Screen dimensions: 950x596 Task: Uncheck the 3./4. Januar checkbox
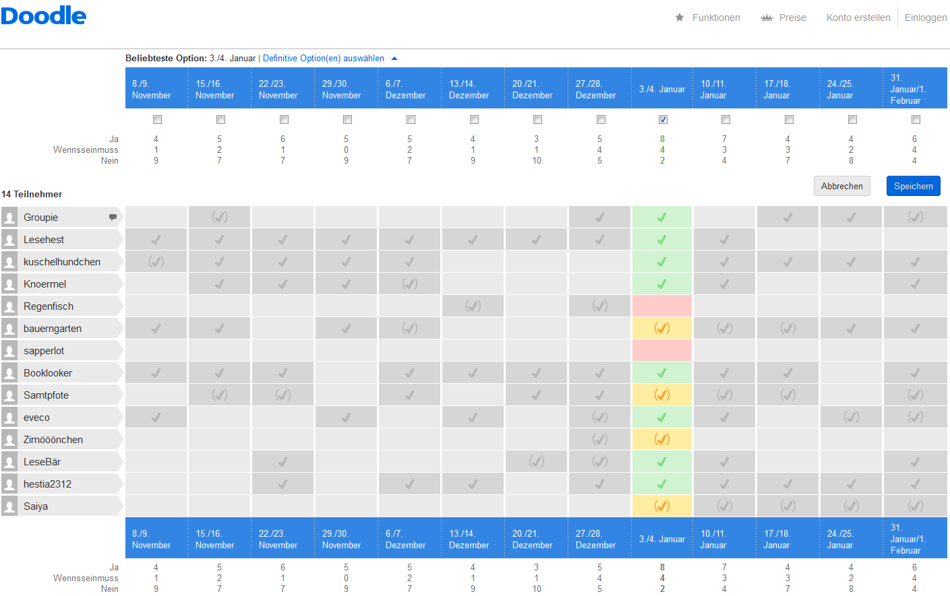[x=663, y=120]
